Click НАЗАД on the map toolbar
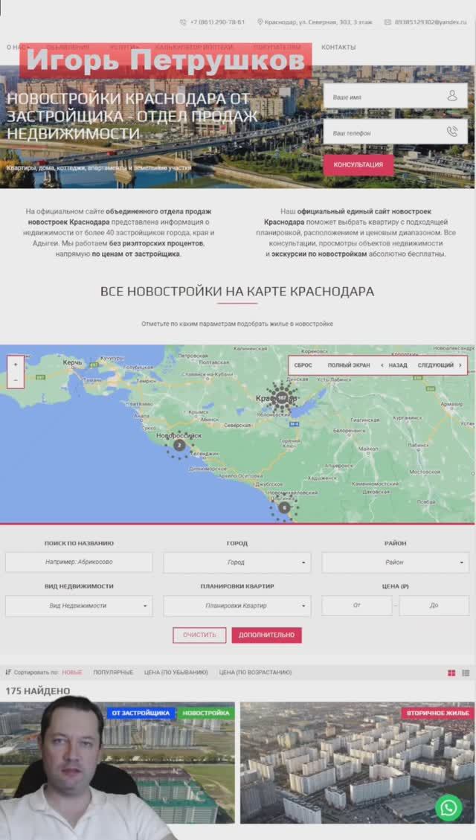Image resolution: width=476 pixels, height=840 pixels. (398, 365)
